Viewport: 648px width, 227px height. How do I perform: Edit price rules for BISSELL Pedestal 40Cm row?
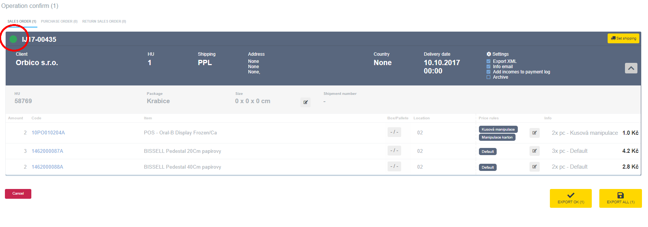(534, 167)
